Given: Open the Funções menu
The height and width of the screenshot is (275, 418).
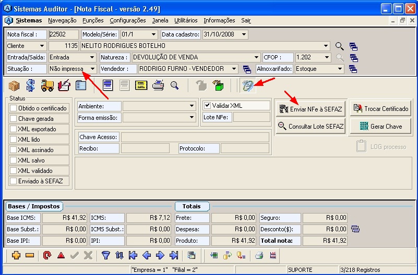Looking at the screenshot, I should [93, 20].
